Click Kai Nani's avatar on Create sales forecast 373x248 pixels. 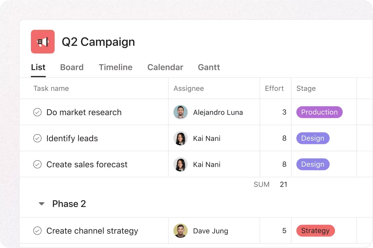(x=181, y=164)
